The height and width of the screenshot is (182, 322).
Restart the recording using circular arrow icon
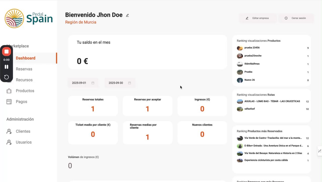7,77
